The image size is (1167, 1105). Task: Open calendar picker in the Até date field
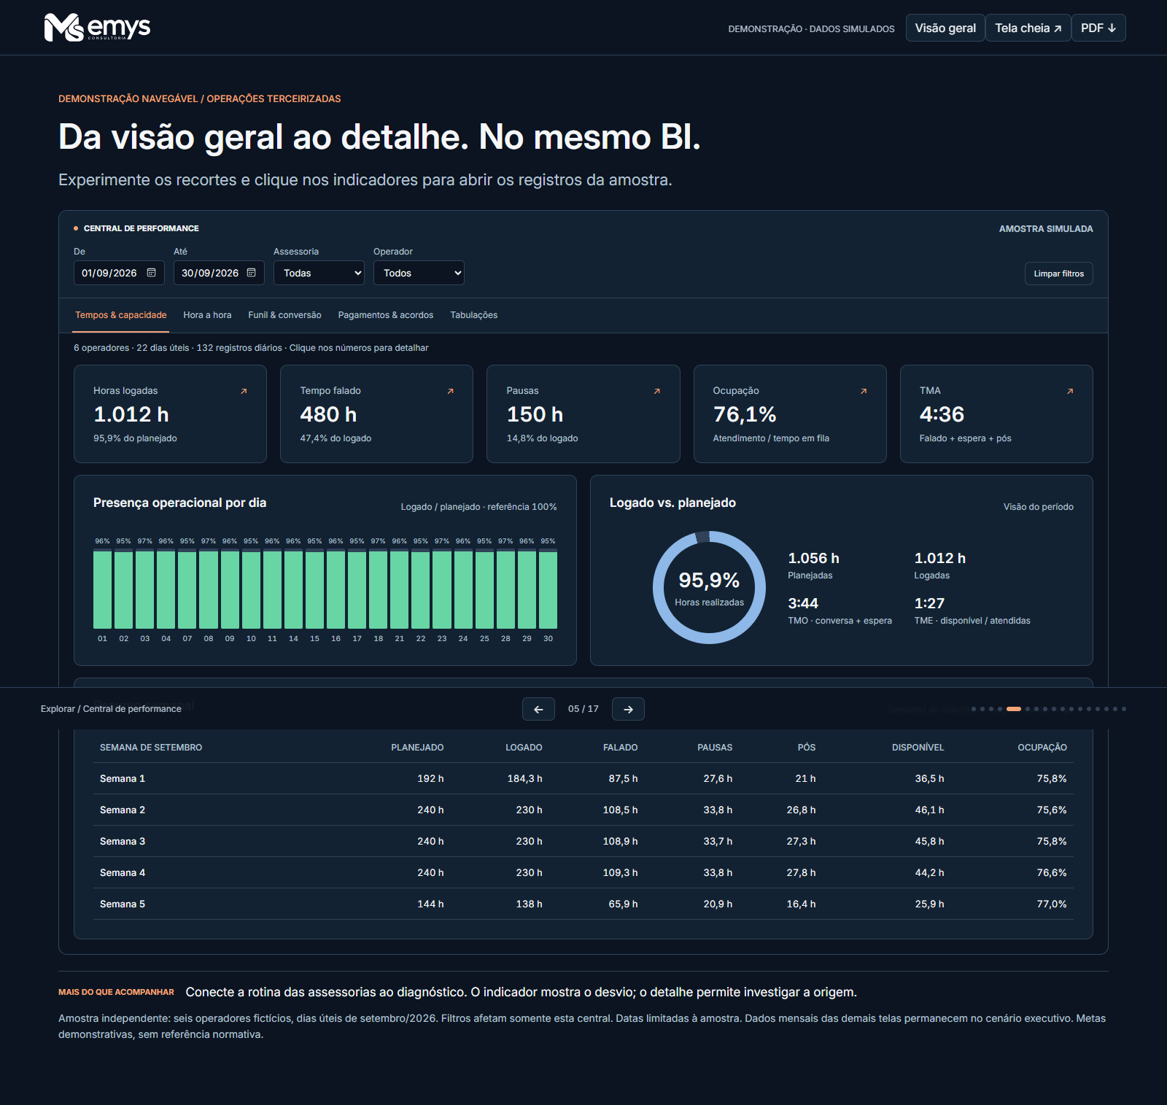[252, 273]
